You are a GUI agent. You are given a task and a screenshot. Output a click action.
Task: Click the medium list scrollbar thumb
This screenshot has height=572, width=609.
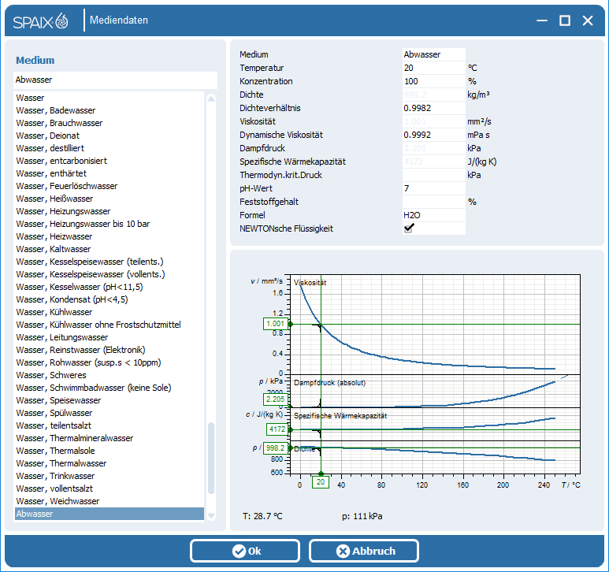tap(211, 459)
